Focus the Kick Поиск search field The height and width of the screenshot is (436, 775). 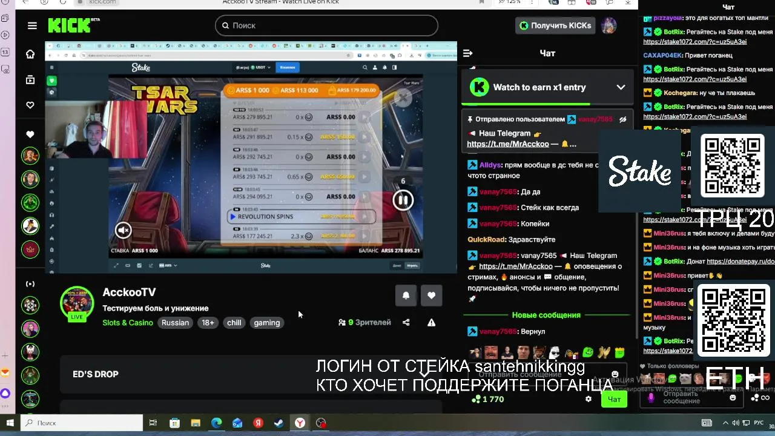pyautogui.click(x=326, y=25)
